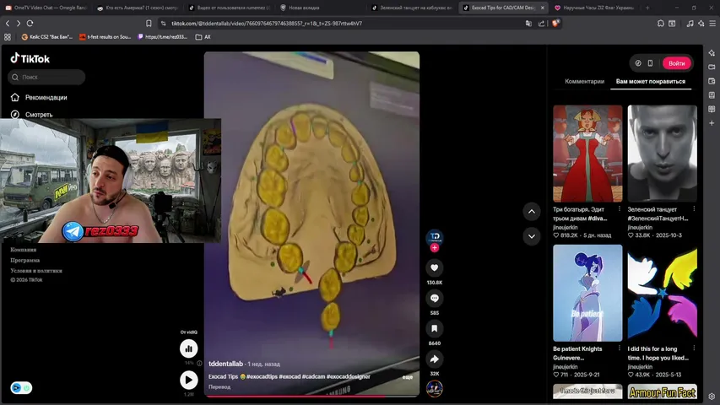
Task: Open the Brave shields icon
Action: click(x=555, y=24)
